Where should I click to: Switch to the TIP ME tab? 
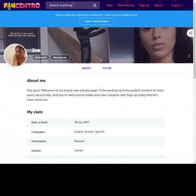(107, 68)
